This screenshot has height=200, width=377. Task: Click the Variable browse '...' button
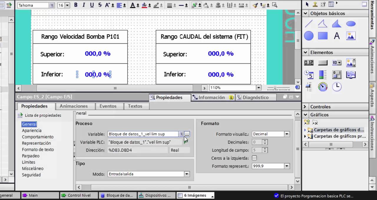(187, 134)
